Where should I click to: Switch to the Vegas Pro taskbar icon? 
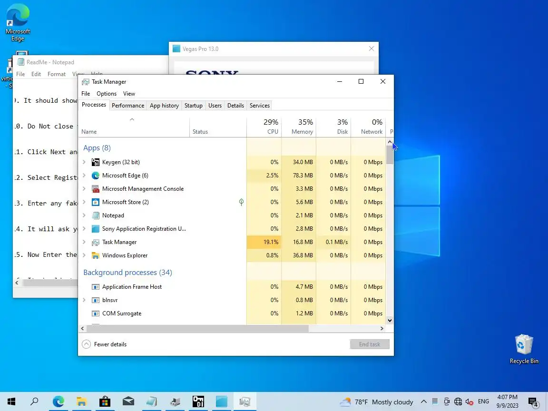[x=221, y=401]
